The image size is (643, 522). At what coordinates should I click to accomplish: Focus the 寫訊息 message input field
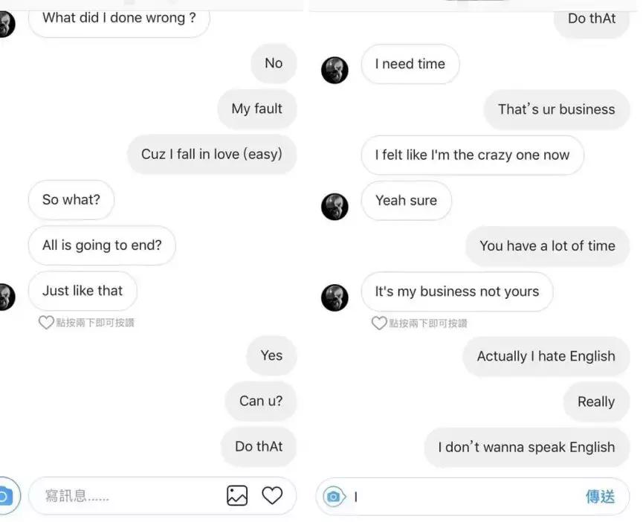tap(126, 496)
